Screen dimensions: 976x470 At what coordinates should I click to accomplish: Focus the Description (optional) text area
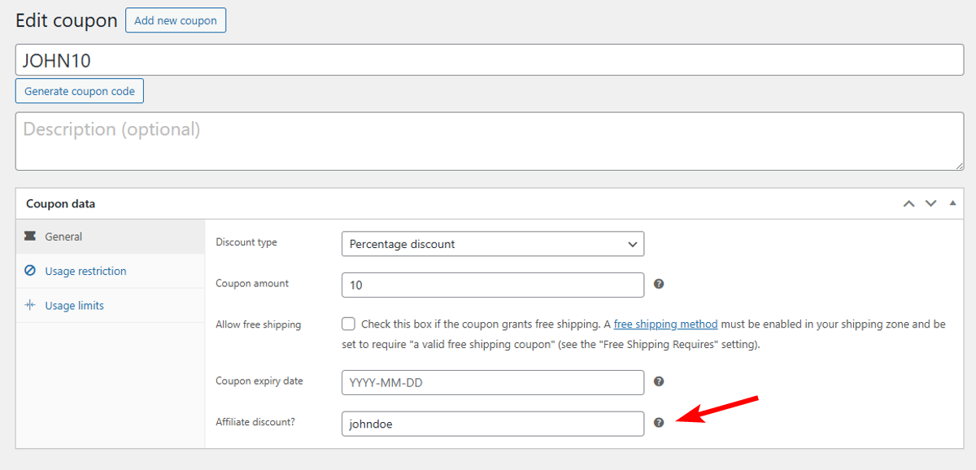click(488, 141)
